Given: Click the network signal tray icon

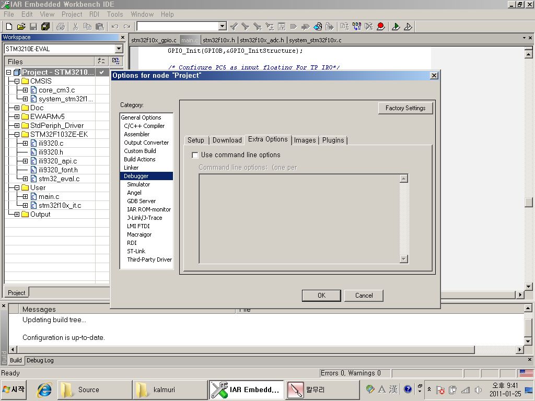Looking at the screenshot, I should click(x=466, y=390).
